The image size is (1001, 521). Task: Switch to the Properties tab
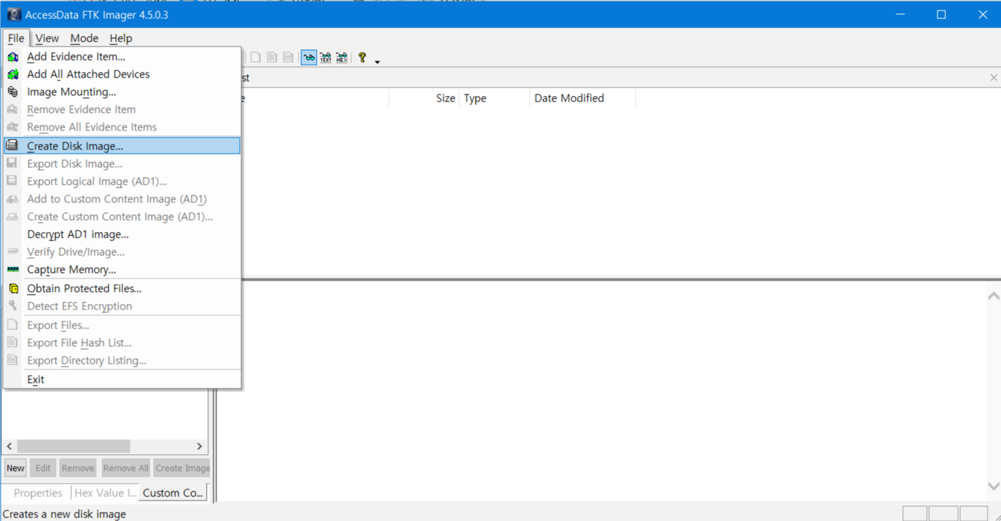(38, 493)
